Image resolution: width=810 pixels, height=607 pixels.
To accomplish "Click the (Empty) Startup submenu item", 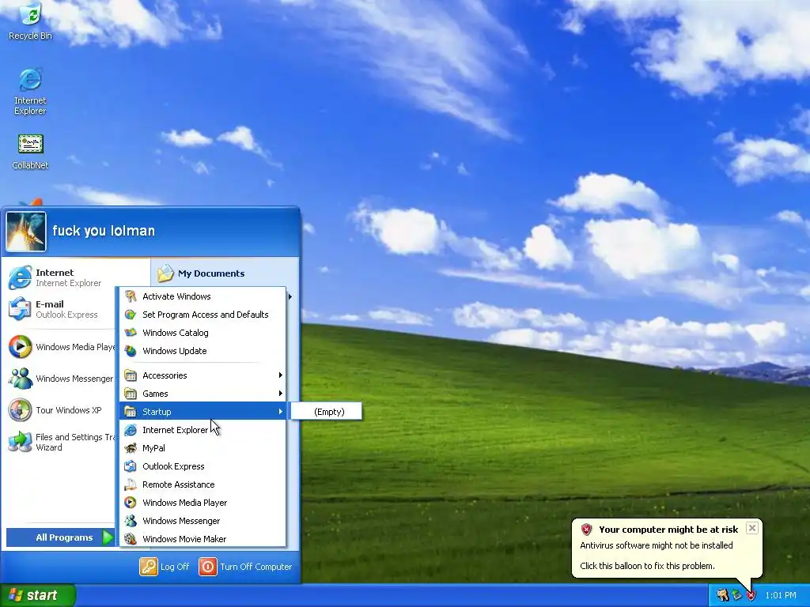I will (327, 411).
